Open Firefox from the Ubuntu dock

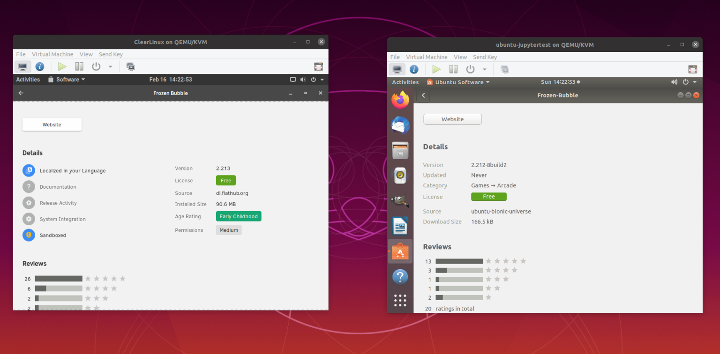(400, 99)
